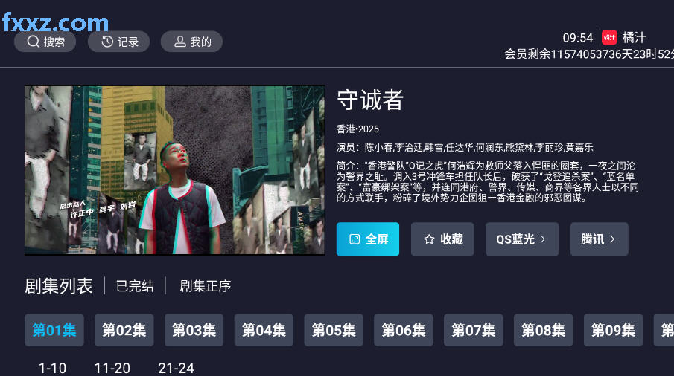Open the history clock icon 记录
This screenshot has height=376, width=674.
[x=107, y=42]
